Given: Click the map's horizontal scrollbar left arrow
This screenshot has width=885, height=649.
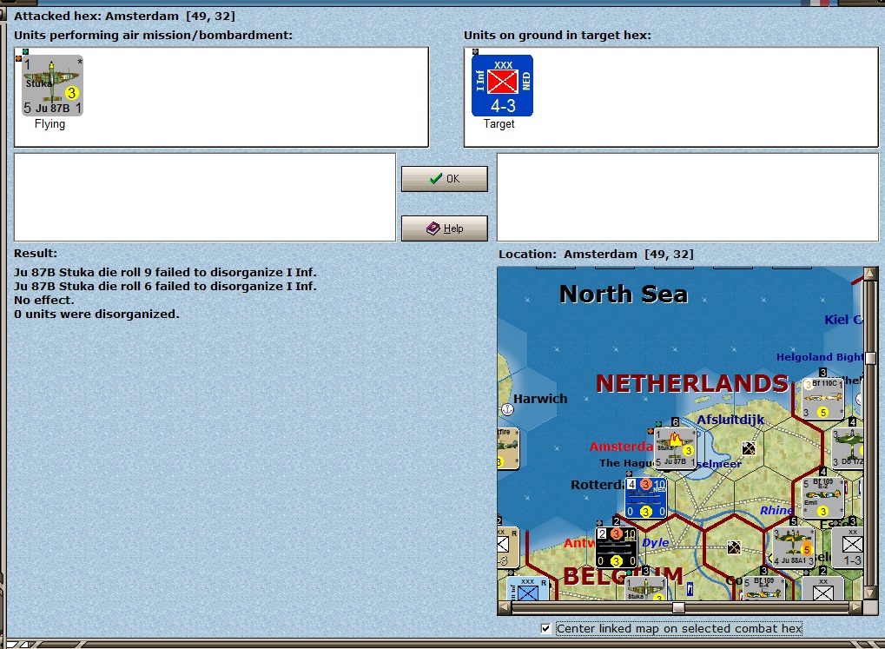Looking at the screenshot, I should [x=505, y=608].
